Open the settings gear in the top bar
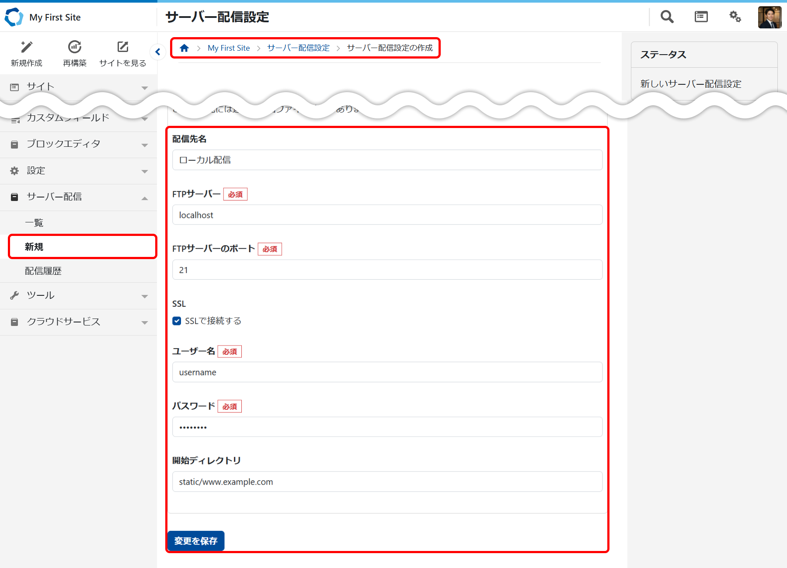 pos(735,17)
